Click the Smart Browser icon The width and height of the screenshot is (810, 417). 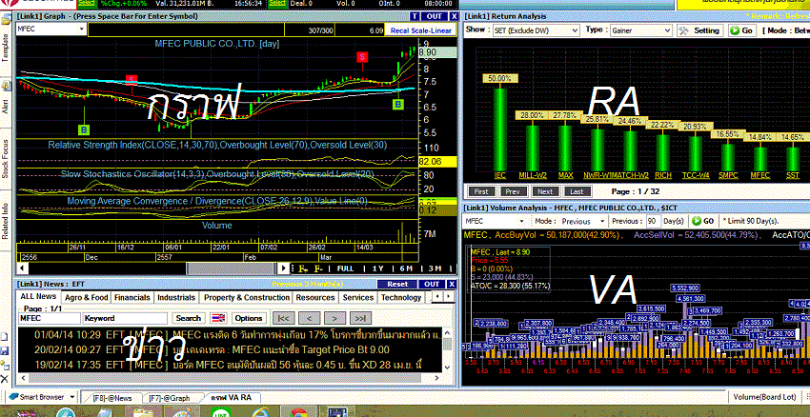point(13,397)
